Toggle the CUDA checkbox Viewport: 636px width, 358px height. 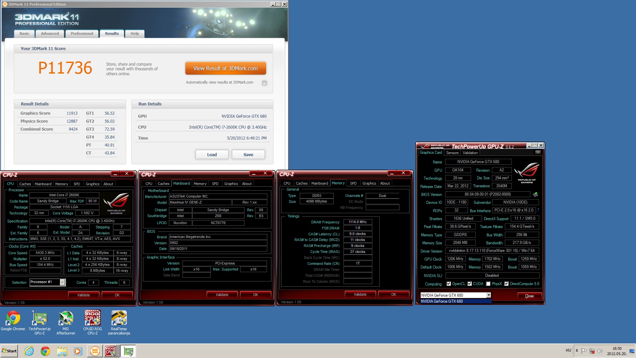(x=469, y=284)
